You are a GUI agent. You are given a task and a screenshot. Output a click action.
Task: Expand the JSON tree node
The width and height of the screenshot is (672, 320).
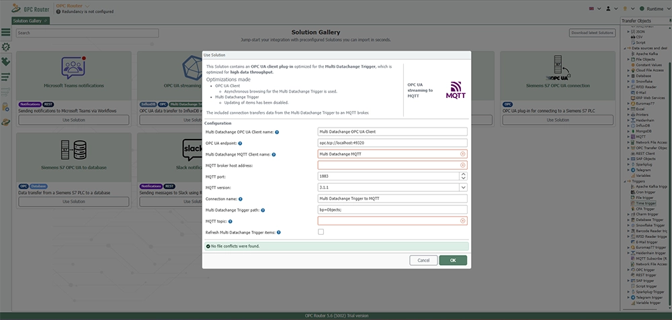(x=629, y=32)
